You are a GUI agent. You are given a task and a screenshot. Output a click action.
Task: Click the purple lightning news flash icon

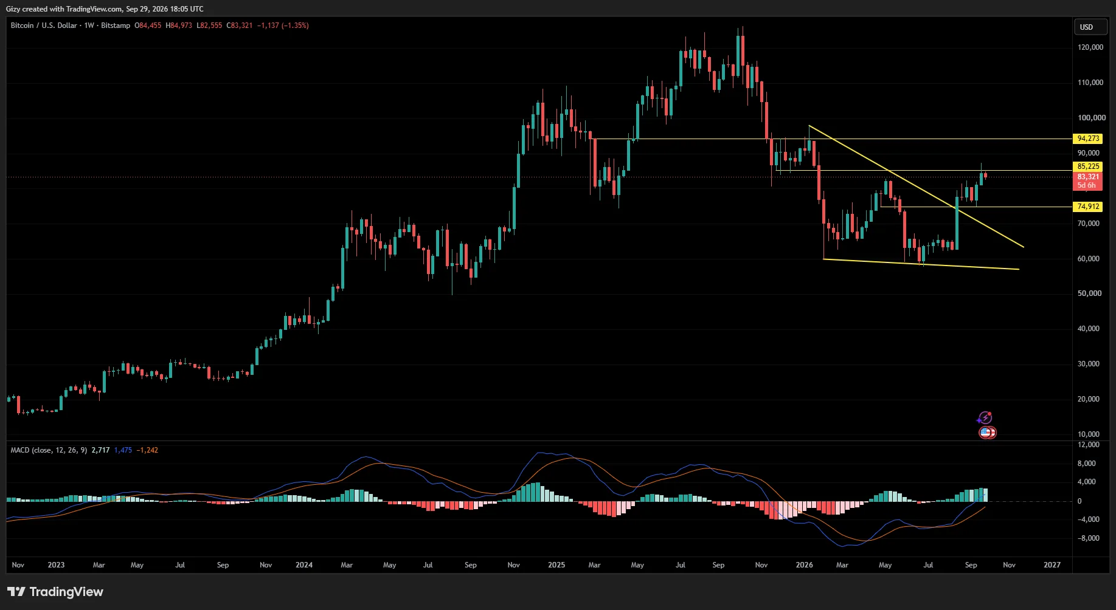985,418
